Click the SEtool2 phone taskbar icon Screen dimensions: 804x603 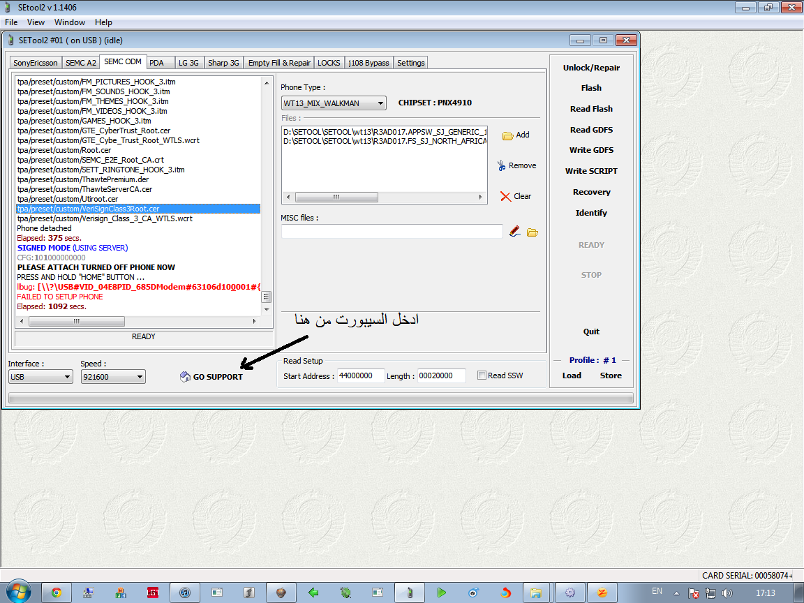point(409,593)
